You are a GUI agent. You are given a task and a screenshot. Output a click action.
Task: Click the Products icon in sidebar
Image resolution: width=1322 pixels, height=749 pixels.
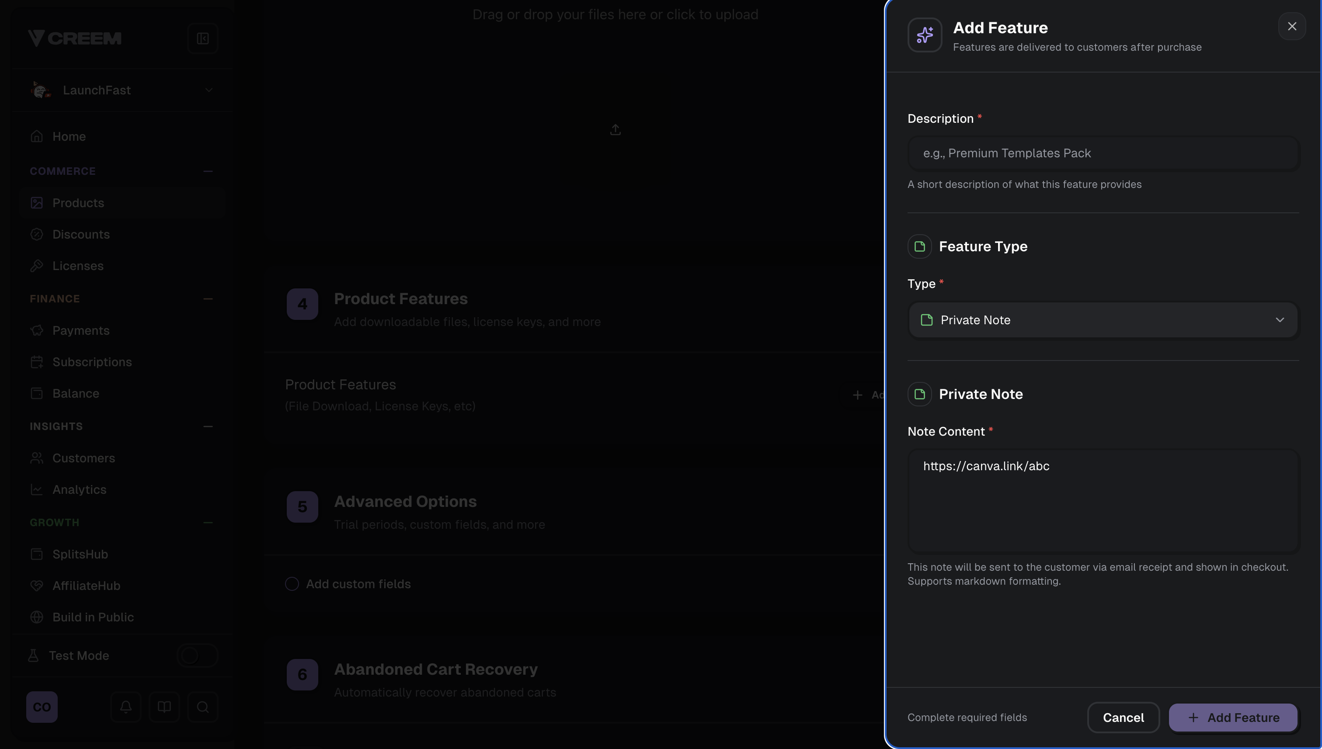coord(37,203)
